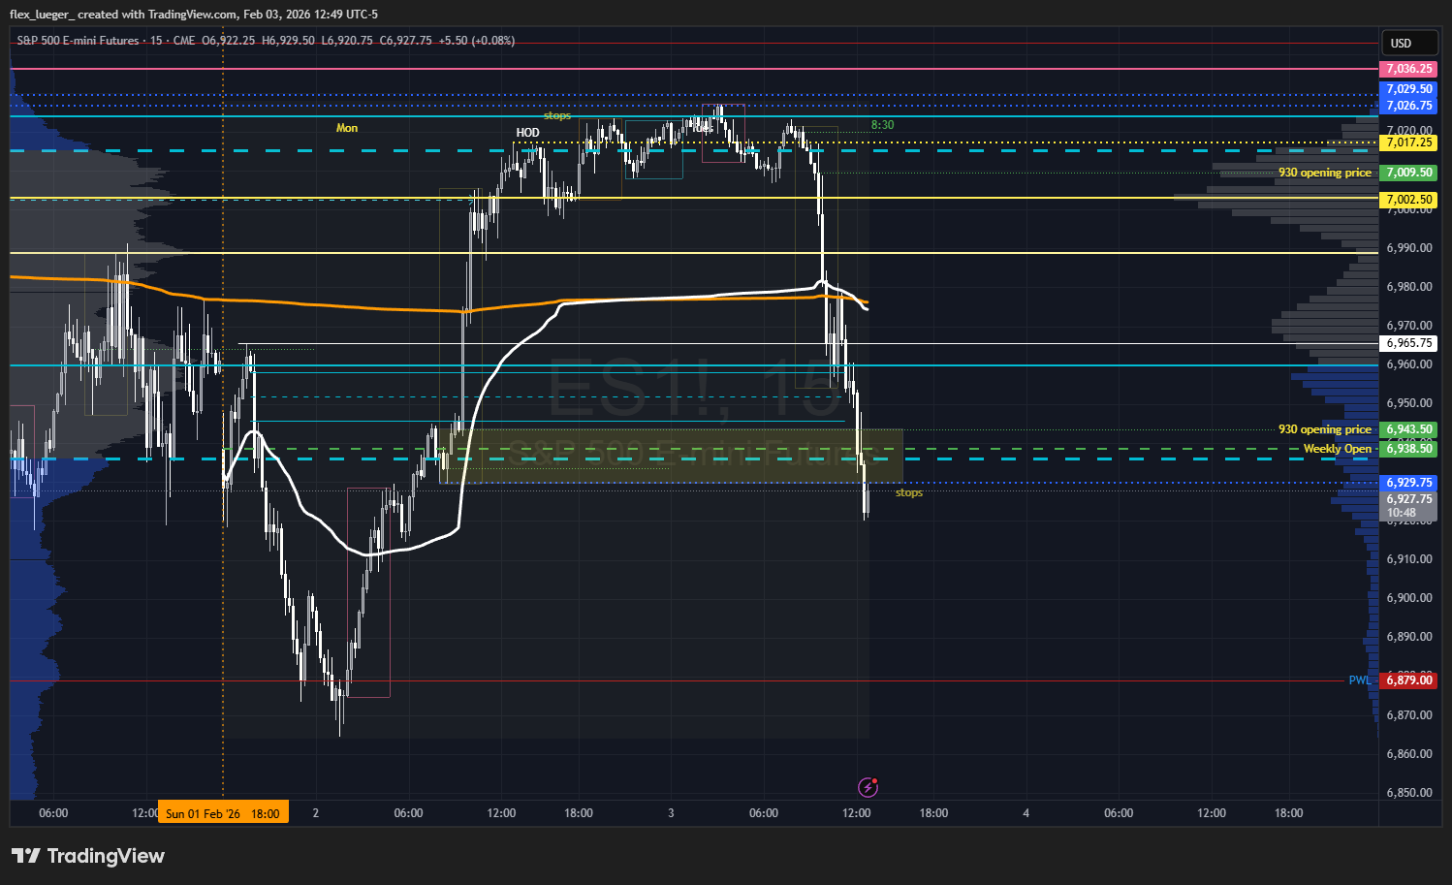This screenshot has width=1452, height=885.
Task: Click the red 6,879.00 PWL price tag
Action: (x=1407, y=680)
